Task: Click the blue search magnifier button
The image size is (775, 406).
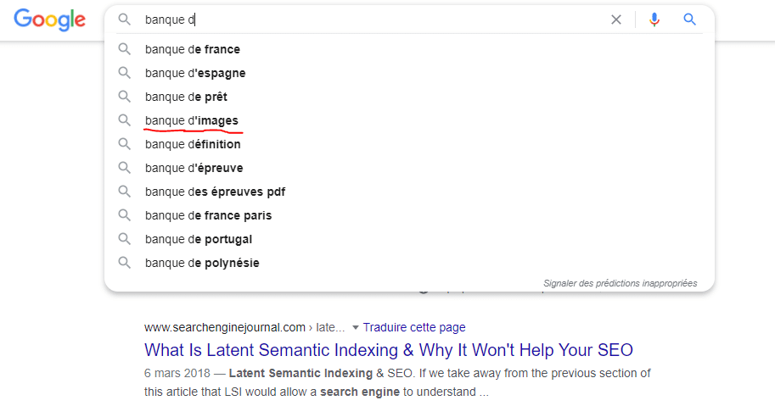Action: point(689,19)
